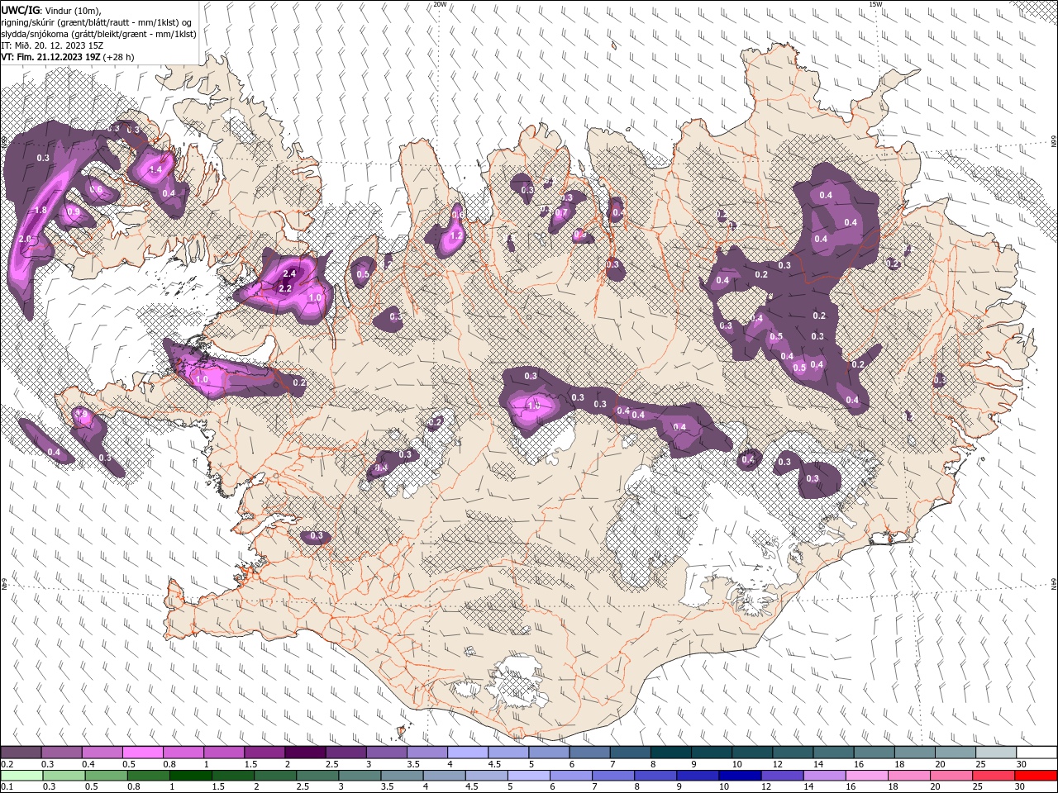
Task: Click the 15W longitude label
Action: coord(876,4)
